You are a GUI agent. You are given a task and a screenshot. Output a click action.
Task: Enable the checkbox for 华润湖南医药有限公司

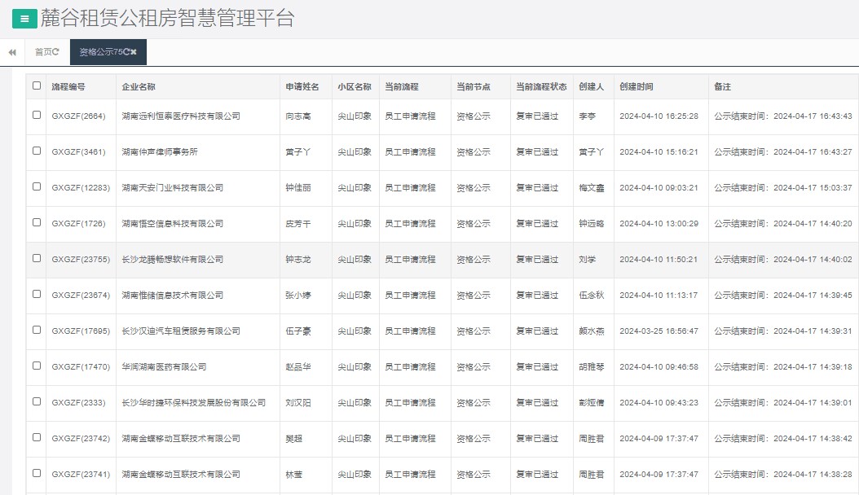(35, 366)
